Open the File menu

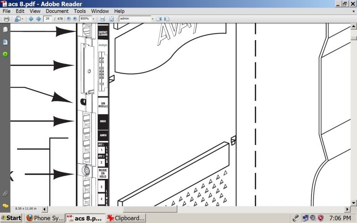pos(6,11)
